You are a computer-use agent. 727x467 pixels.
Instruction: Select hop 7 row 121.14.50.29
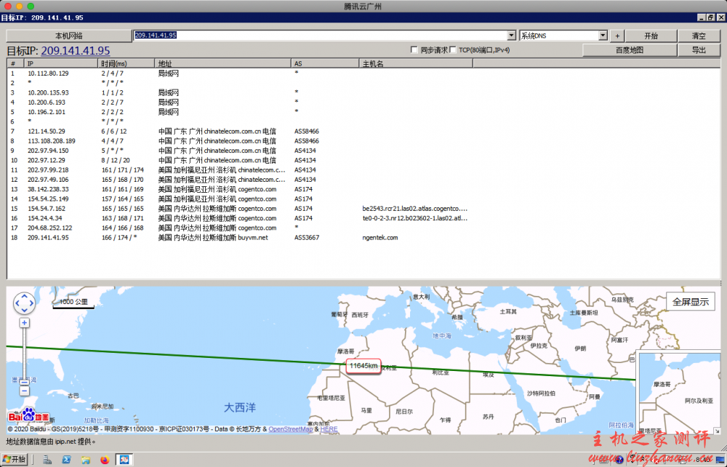[x=363, y=131]
